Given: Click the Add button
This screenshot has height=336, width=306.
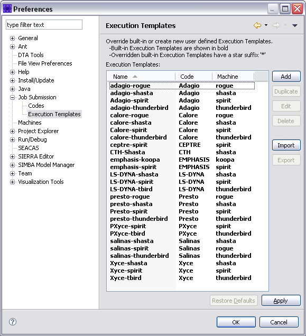Looking at the screenshot, I should [x=286, y=77].
